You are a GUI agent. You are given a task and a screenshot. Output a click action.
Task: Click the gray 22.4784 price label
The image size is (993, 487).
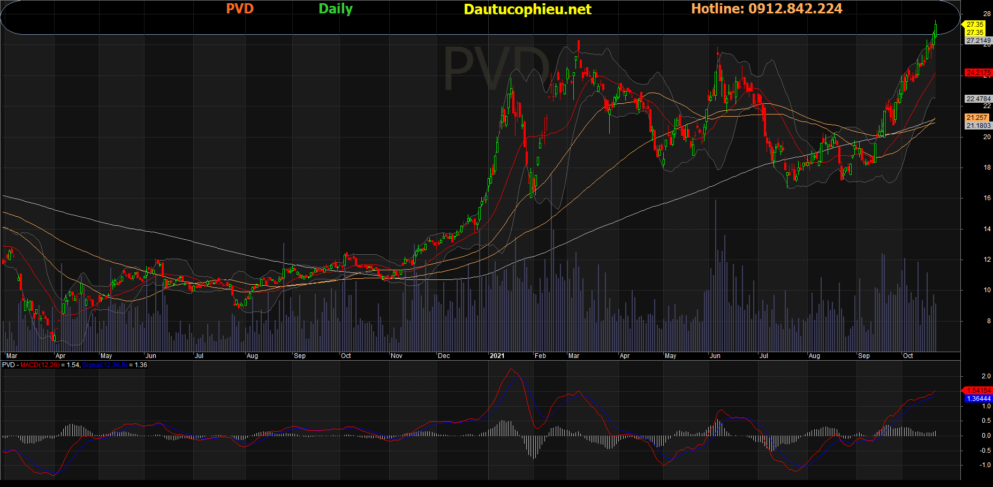(978, 99)
